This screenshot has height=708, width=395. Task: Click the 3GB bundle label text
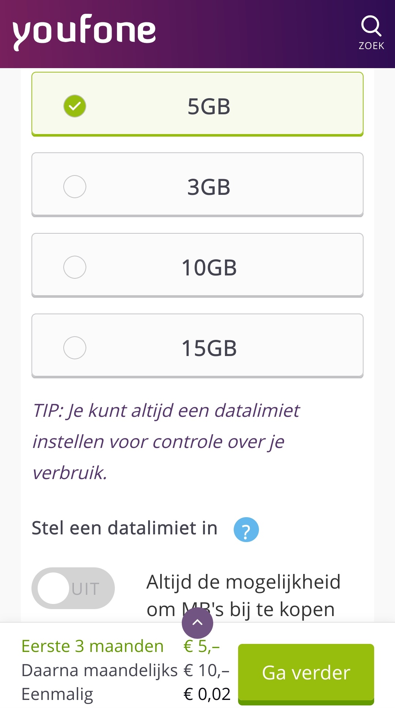209,187
